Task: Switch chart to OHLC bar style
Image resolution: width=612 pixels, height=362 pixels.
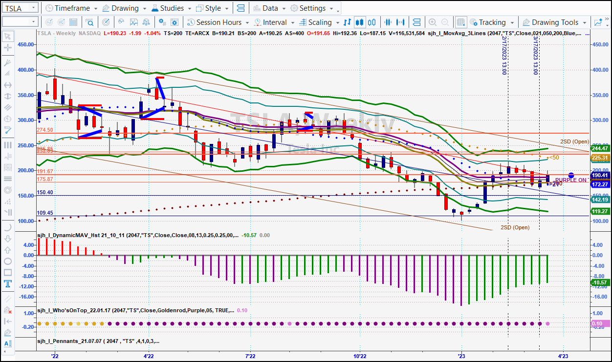Action: [348, 22]
